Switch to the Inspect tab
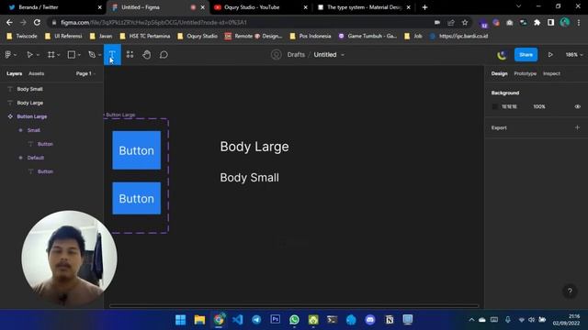This screenshot has height=330, width=588. click(551, 73)
